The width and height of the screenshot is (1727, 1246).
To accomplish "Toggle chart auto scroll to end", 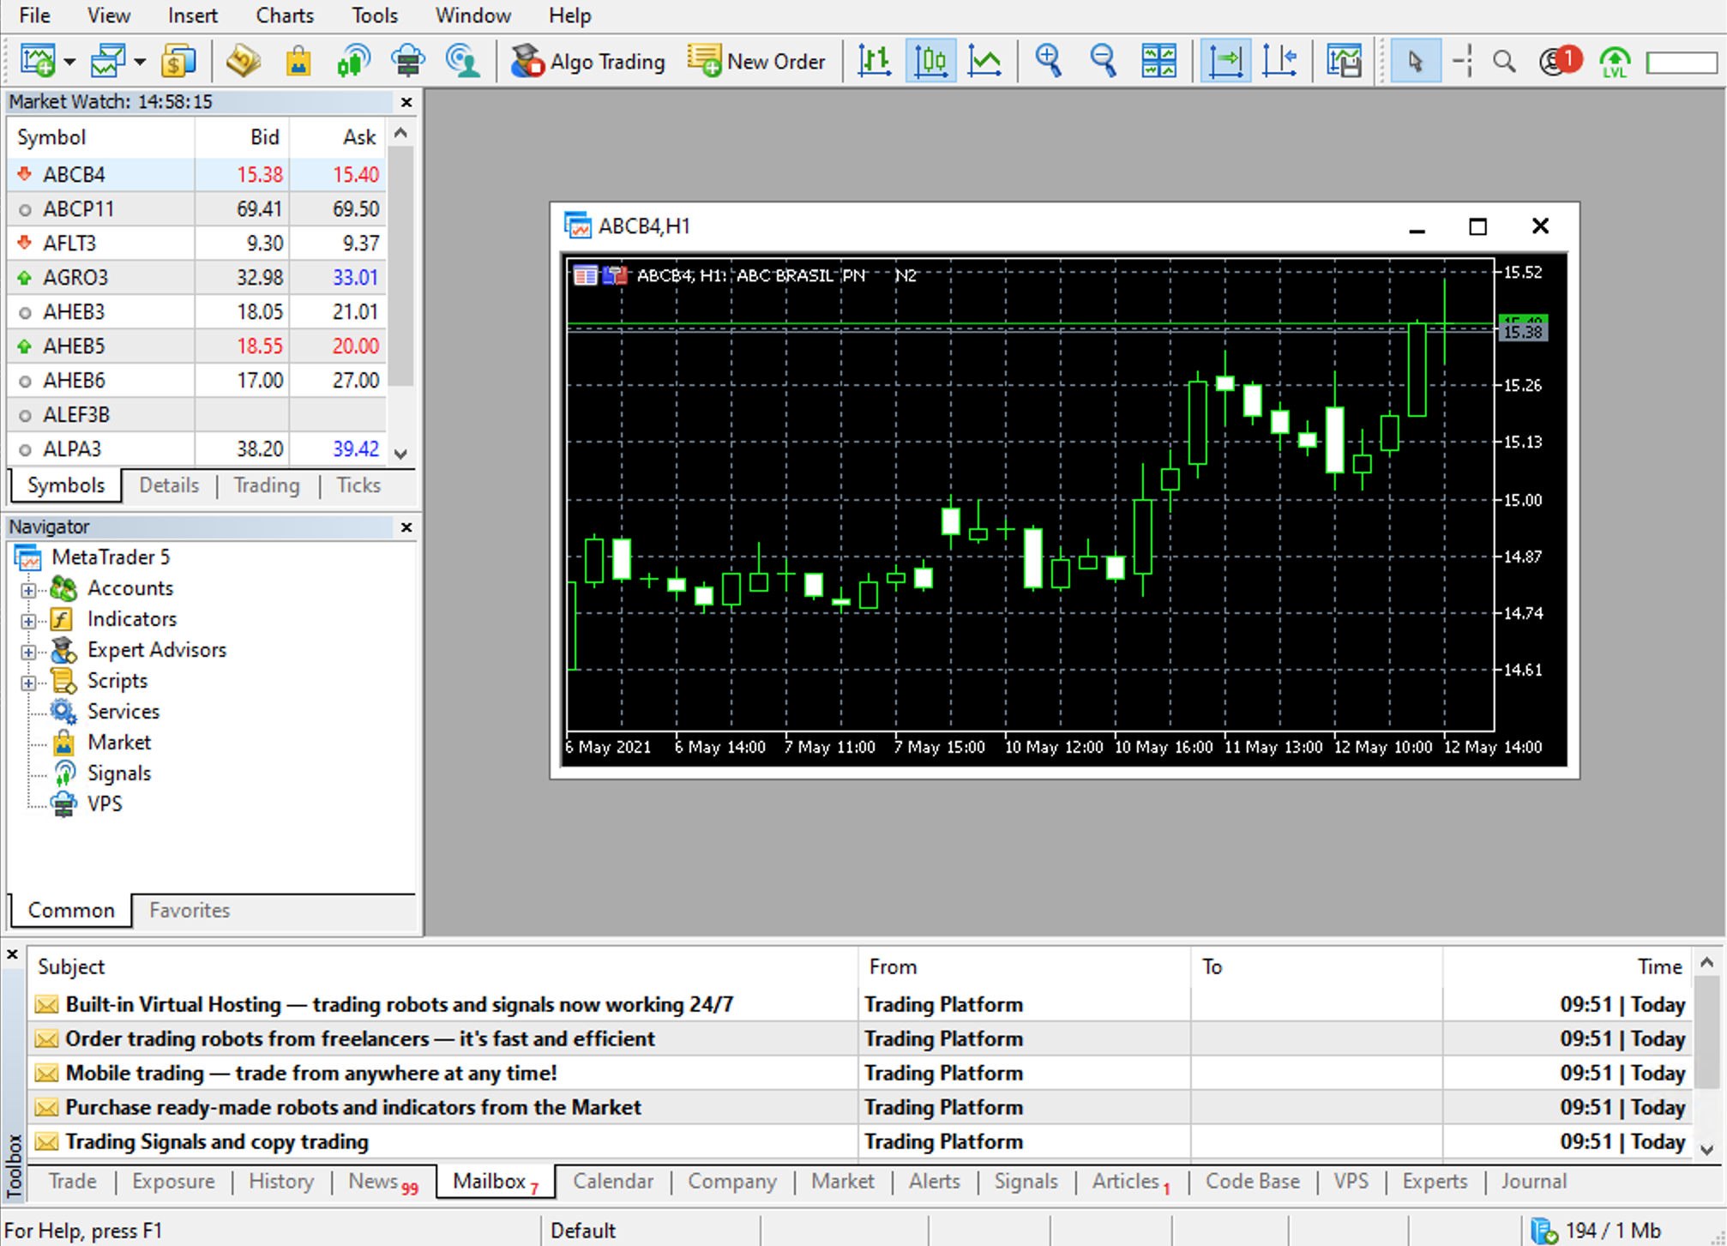I will click(1225, 62).
